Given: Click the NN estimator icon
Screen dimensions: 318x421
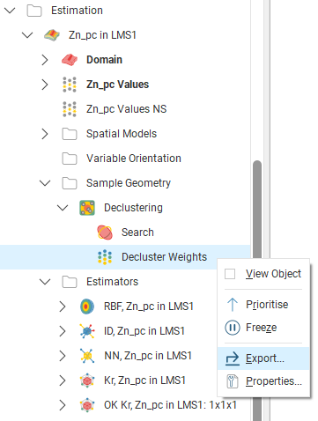Looking at the screenshot, I should pyautogui.click(x=87, y=356).
